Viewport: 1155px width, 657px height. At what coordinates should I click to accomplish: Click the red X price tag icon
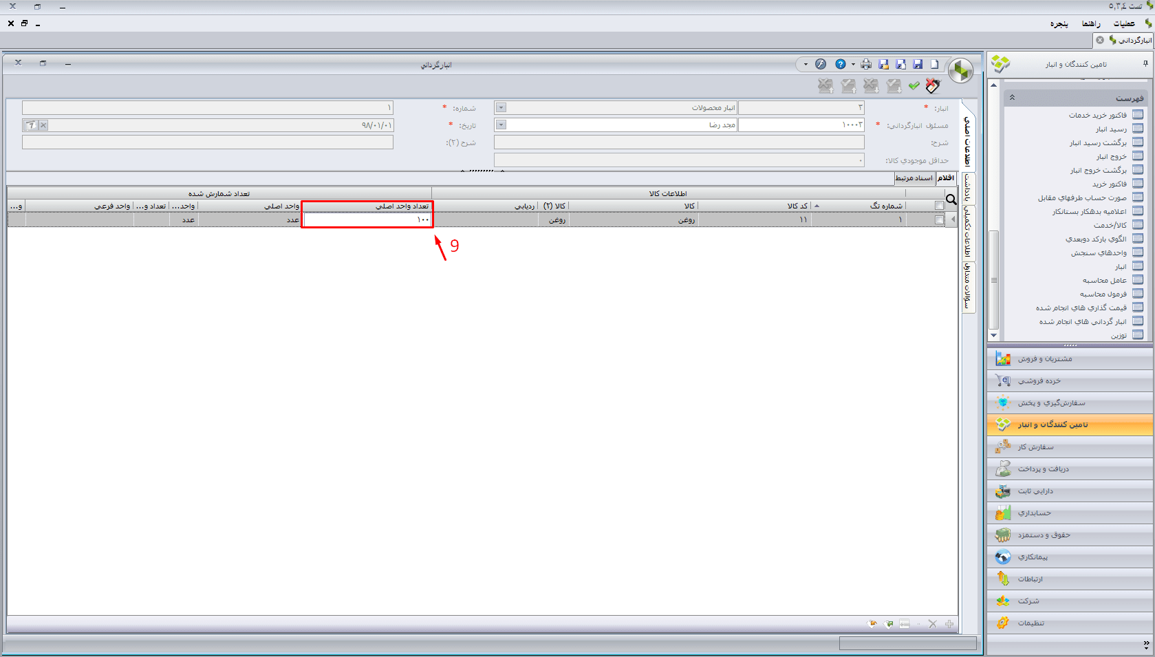[933, 85]
